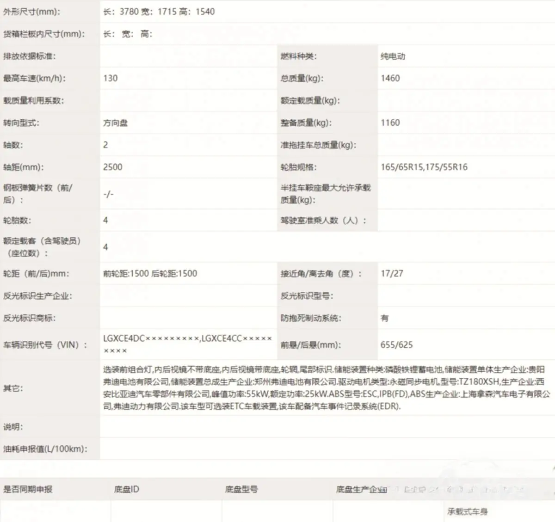
Task: Click the 转向型式 label
Action: pyautogui.click(x=21, y=123)
